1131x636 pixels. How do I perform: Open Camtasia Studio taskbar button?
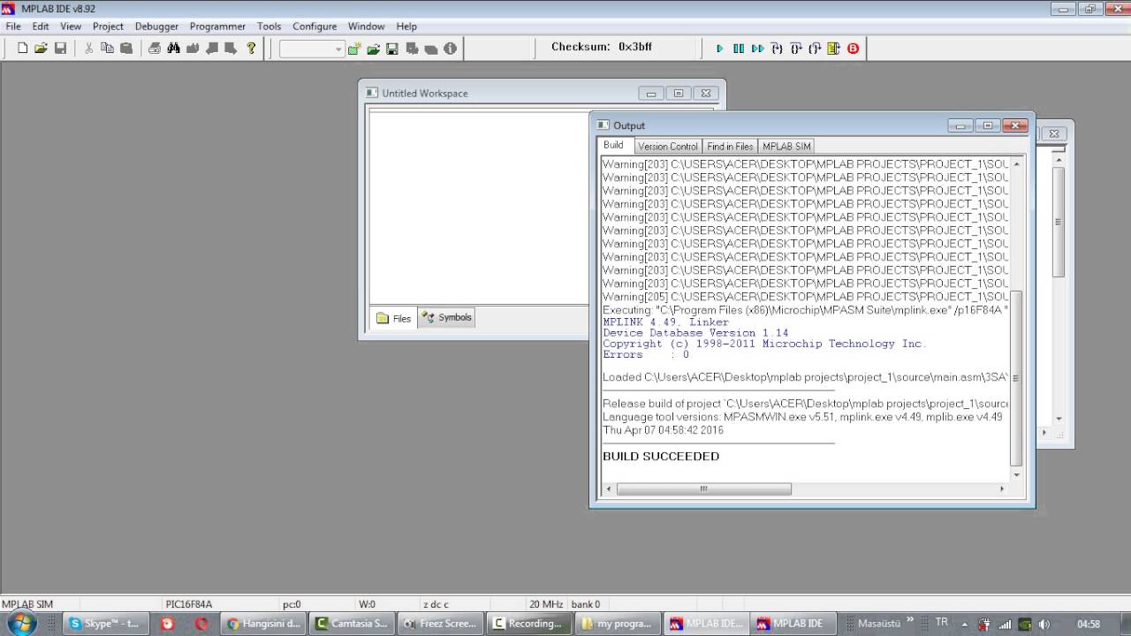click(x=352, y=624)
